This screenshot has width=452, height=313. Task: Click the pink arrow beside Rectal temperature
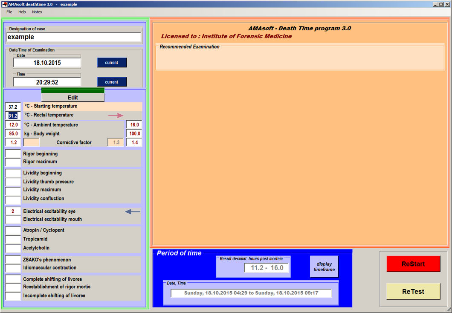pyautogui.click(x=115, y=115)
